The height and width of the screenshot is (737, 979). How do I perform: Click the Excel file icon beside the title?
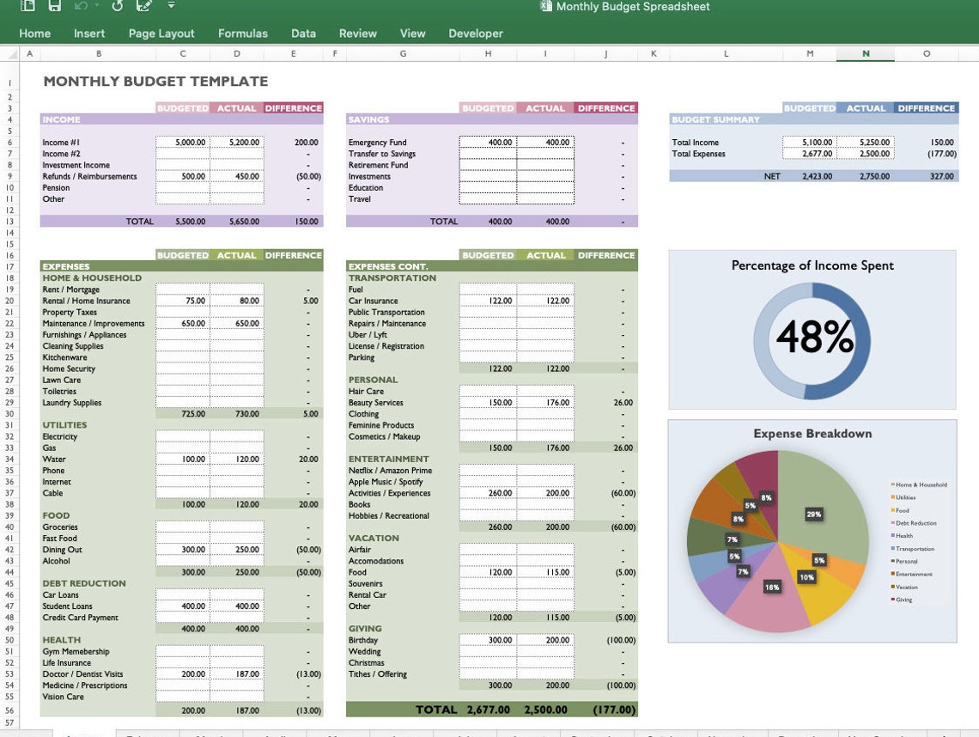pyautogui.click(x=545, y=6)
